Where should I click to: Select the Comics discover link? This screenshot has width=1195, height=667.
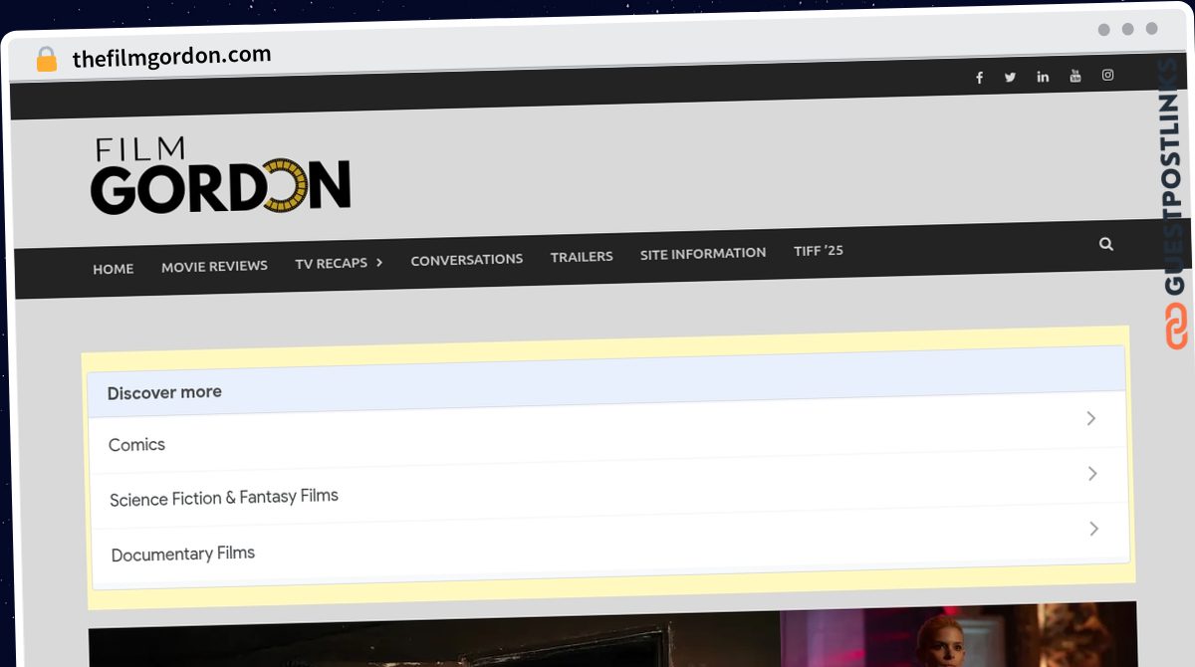pyautogui.click(x=608, y=433)
